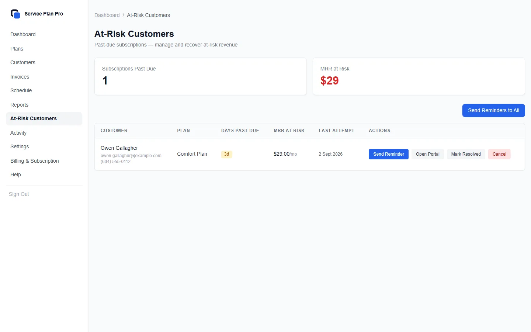
Task: Click the At-Risk Customers page heading
Action: point(134,34)
